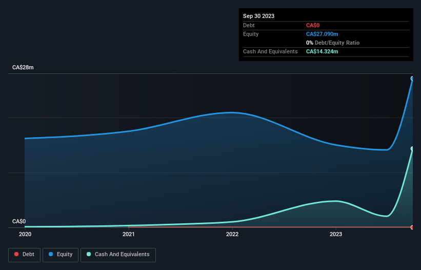The width and height of the screenshot is (421, 270).
Task: Click the Cash And Equivalents tooltip label
Action: [x=270, y=51]
